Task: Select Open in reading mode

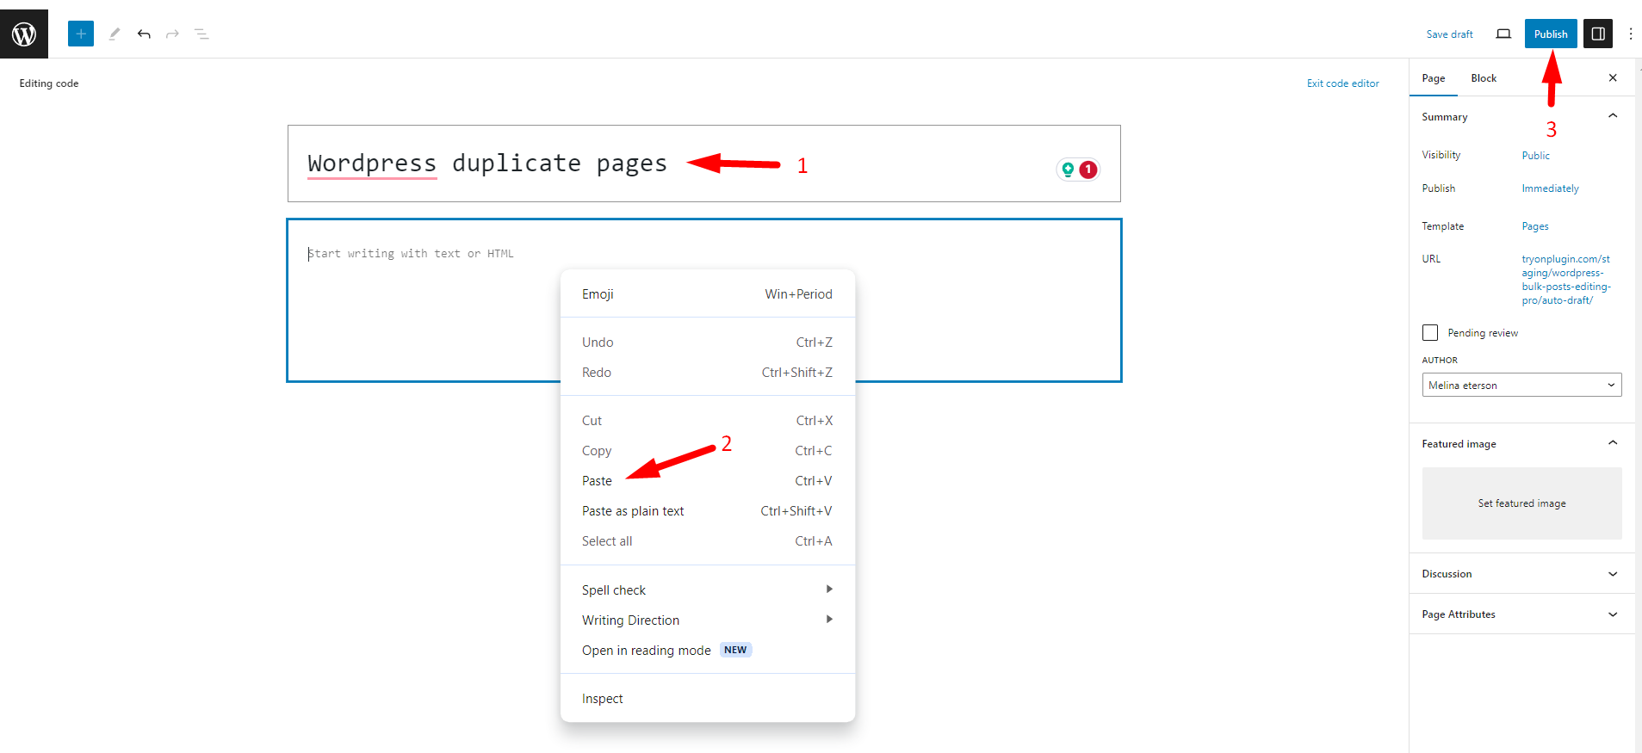Action: pos(708,650)
